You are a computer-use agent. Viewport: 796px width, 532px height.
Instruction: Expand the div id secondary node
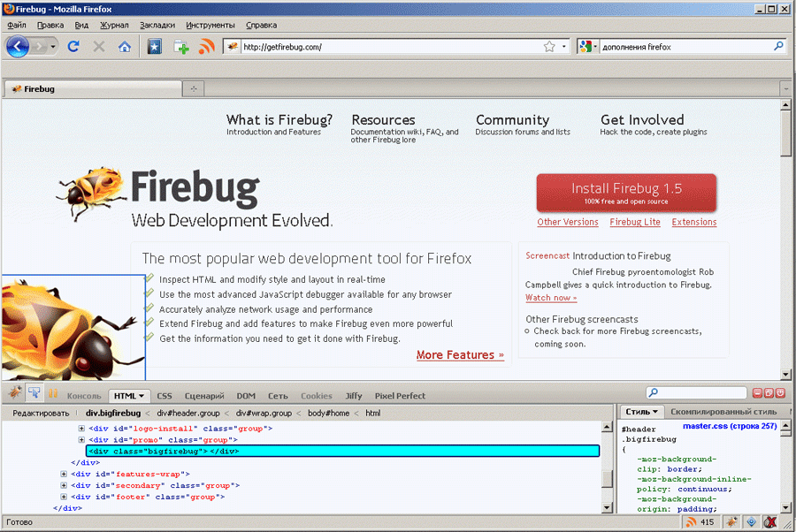64,485
